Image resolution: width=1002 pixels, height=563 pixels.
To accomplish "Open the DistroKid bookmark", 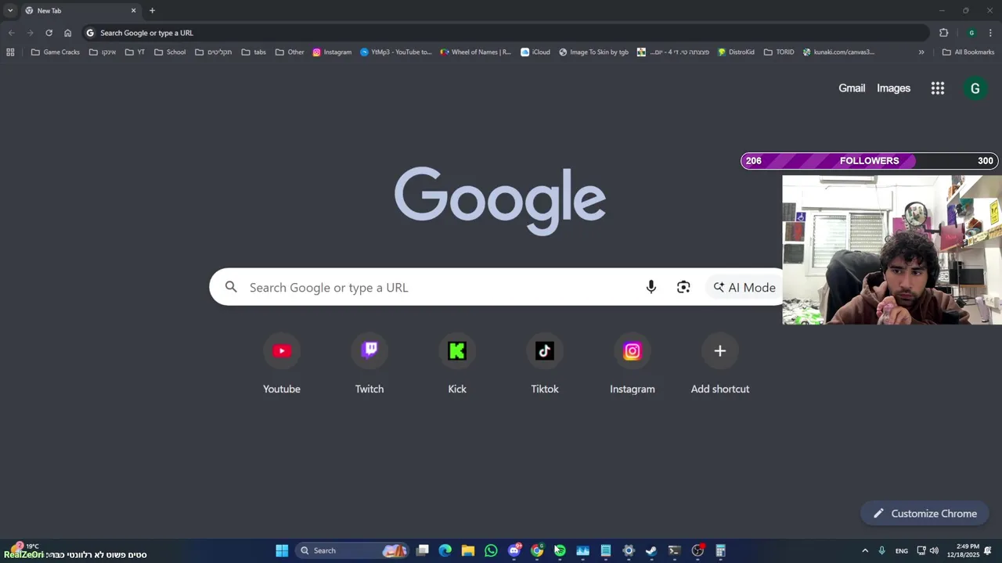I will pos(736,52).
